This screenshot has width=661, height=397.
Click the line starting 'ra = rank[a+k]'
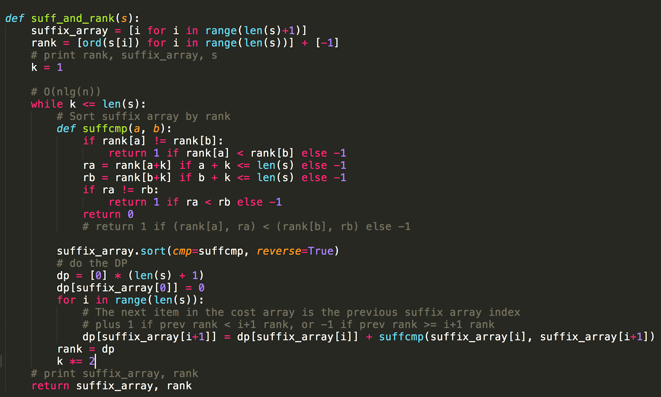click(214, 166)
